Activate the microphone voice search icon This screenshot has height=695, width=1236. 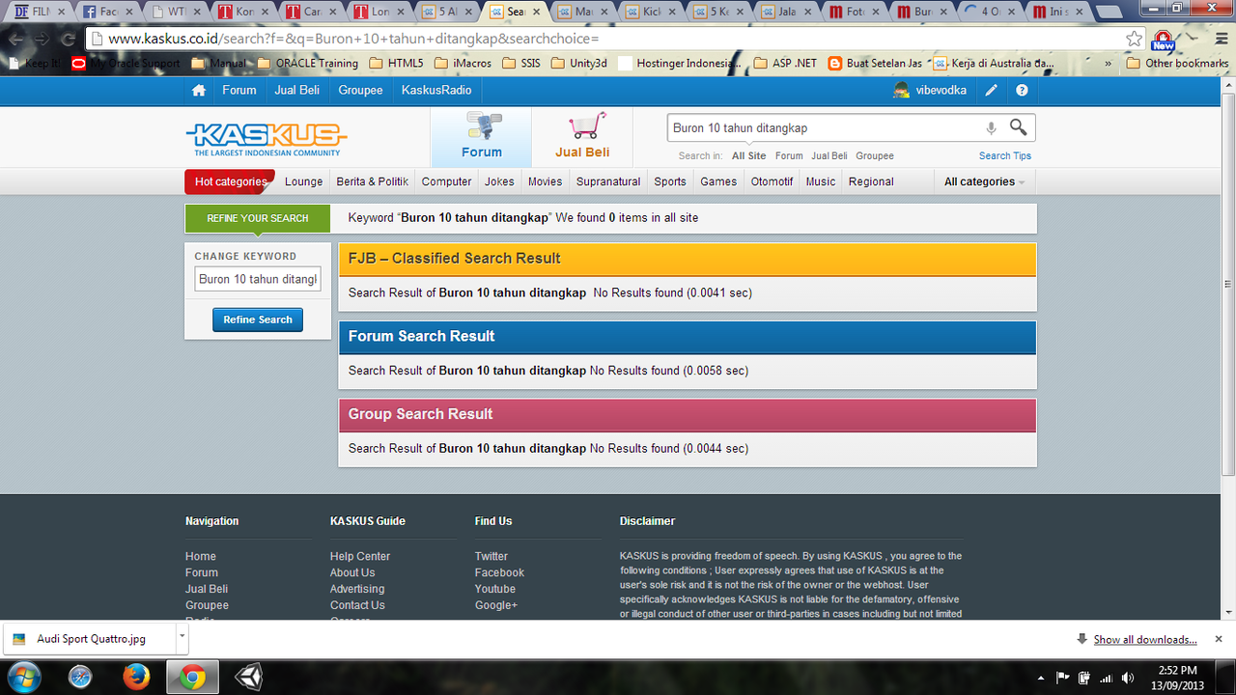991,127
